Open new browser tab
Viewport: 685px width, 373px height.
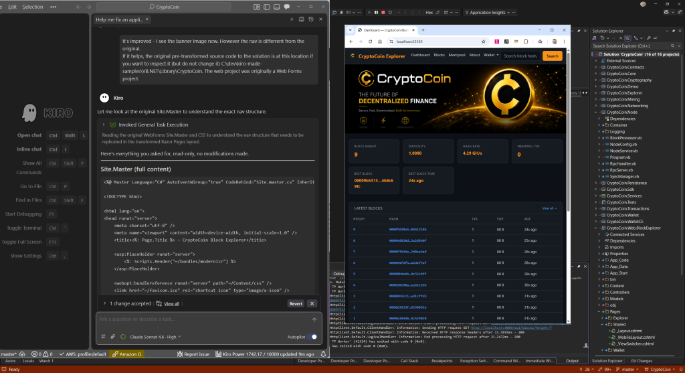tap(423, 30)
